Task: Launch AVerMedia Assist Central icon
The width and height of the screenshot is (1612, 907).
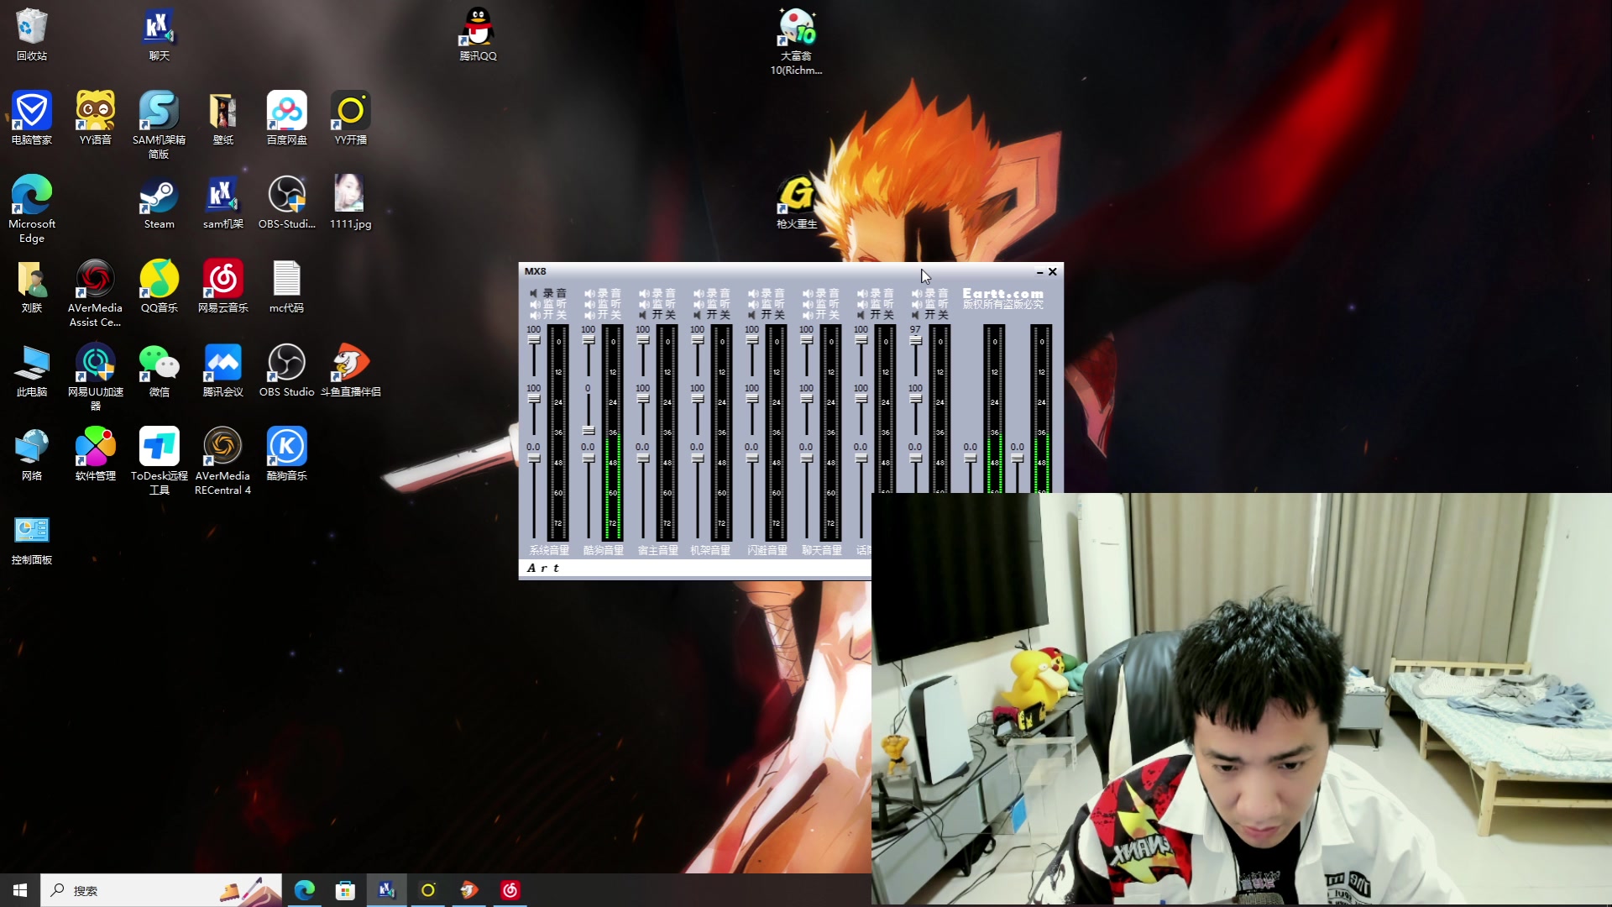Action: click(x=95, y=293)
